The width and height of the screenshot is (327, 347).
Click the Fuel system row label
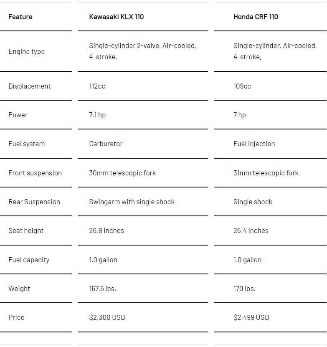[27, 144]
